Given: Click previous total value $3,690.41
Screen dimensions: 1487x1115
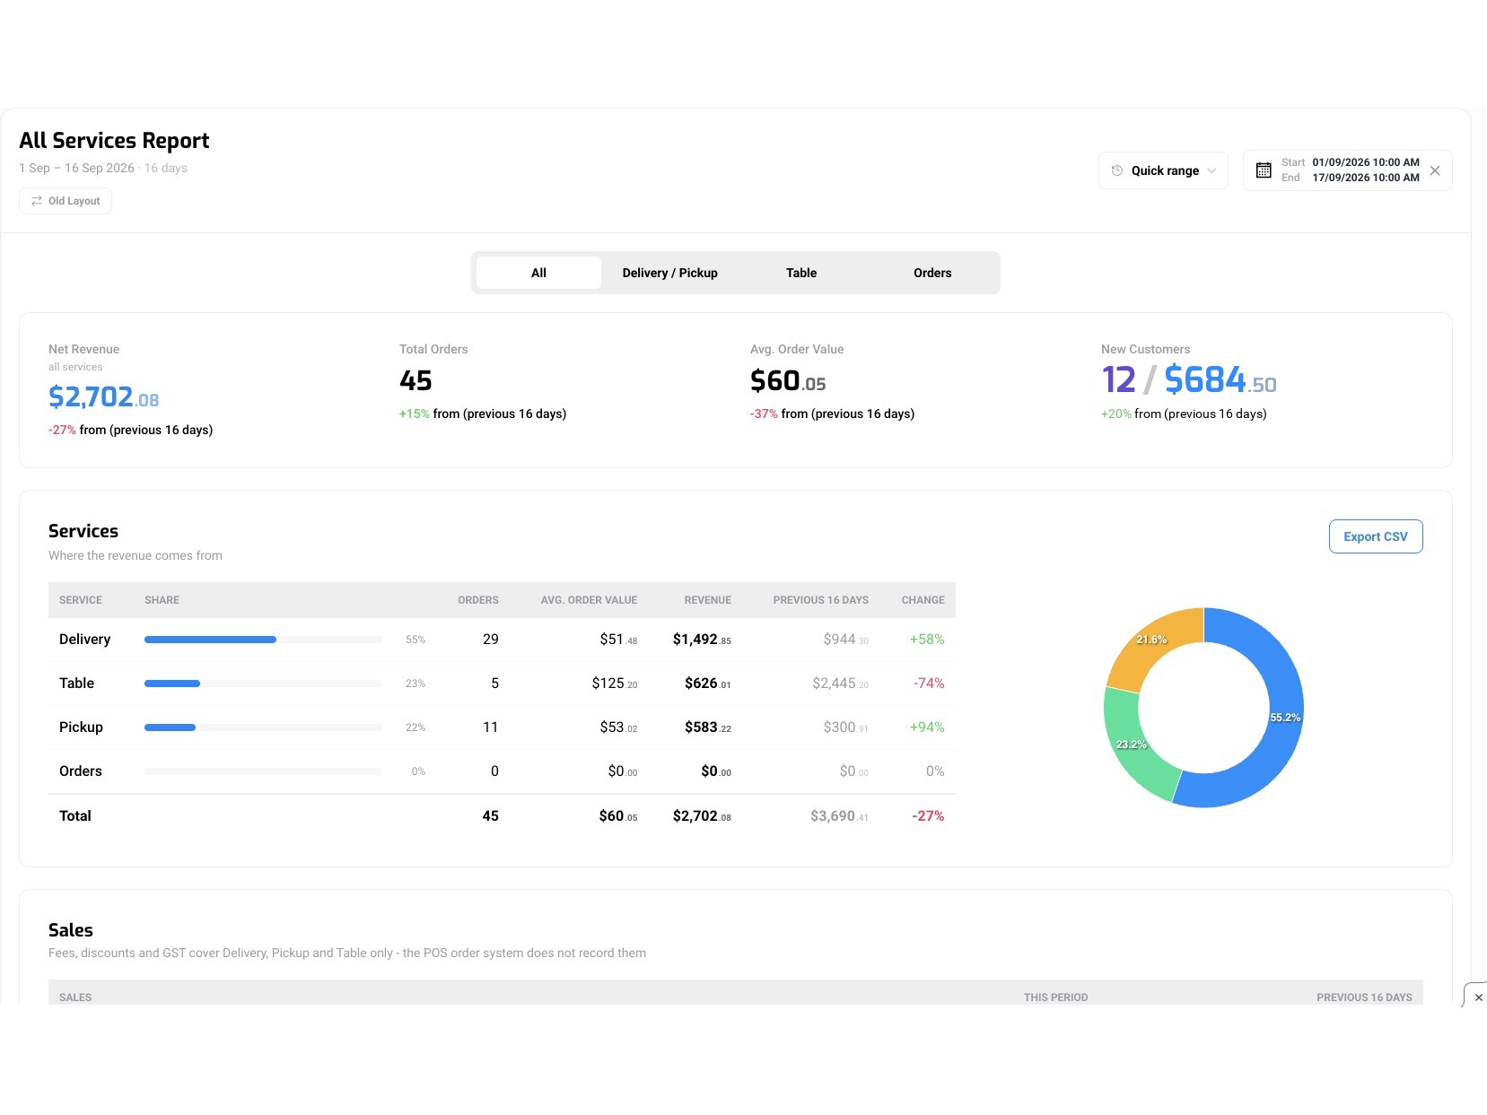Looking at the screenshot, I should (x=839, y=816).
